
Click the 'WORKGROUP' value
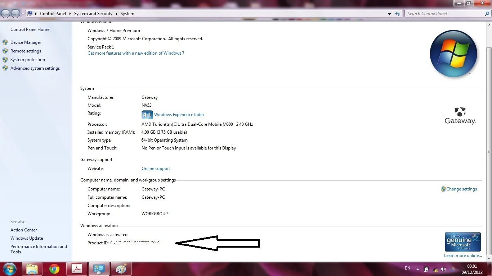click(155, 214)
